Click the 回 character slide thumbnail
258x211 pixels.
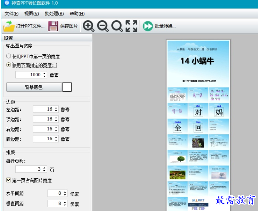coord(198,126)
